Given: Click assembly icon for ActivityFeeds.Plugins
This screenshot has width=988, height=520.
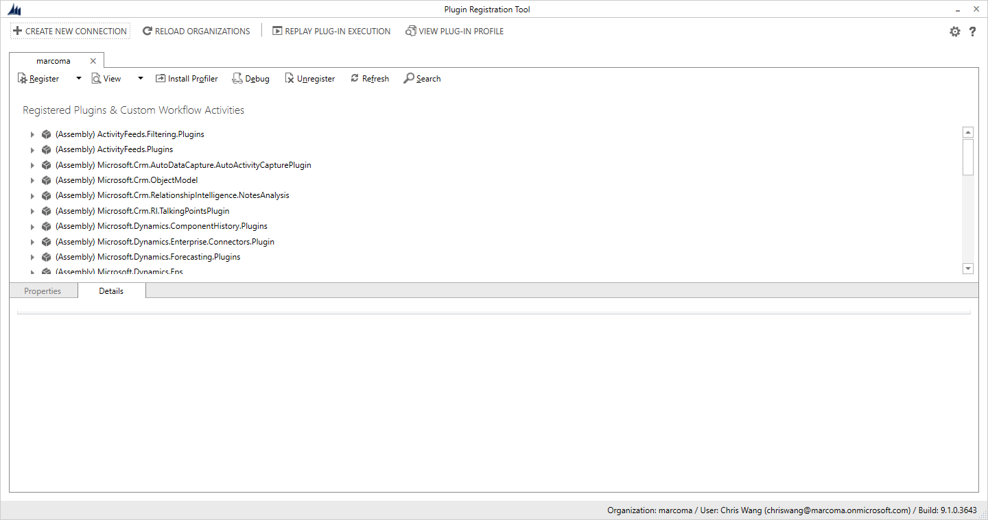Looking at the screenshot, I should pyautogui.click(x=46, y=149).
